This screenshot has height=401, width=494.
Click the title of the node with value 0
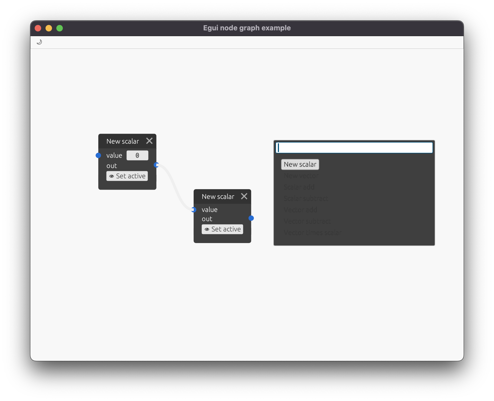pos(123,141)
